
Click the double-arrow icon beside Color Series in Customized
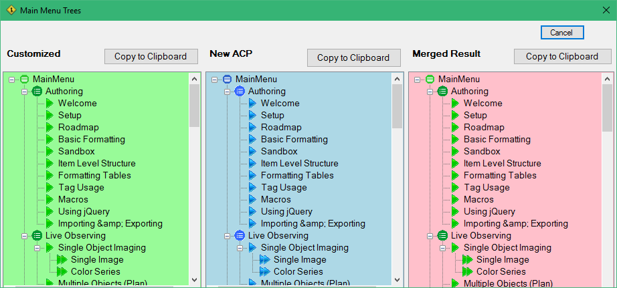click(62, 271)
